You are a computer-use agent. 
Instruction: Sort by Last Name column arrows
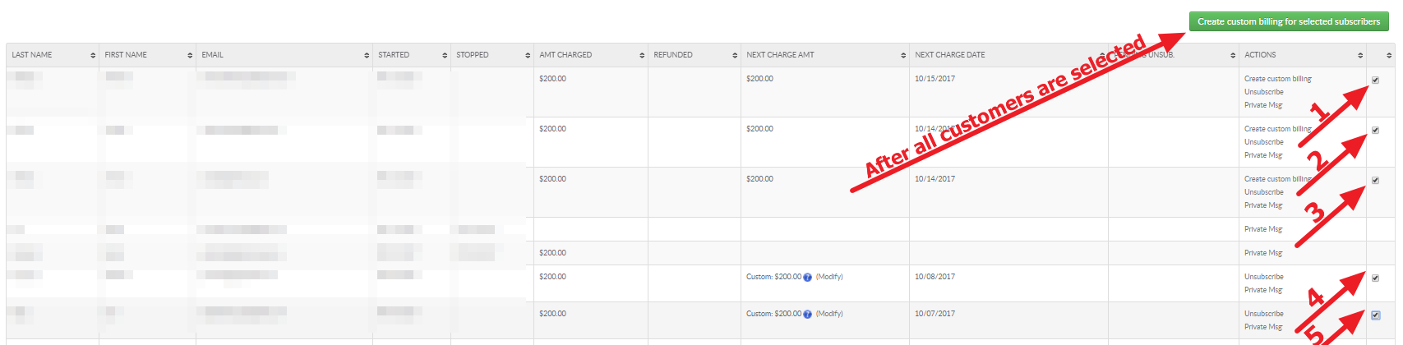pyautogui.click(x=93, y=55)
